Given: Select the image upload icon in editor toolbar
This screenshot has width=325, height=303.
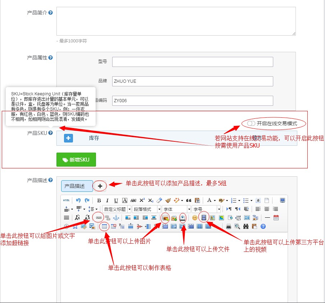Looking at the screenshot, I should coord(165,218).
